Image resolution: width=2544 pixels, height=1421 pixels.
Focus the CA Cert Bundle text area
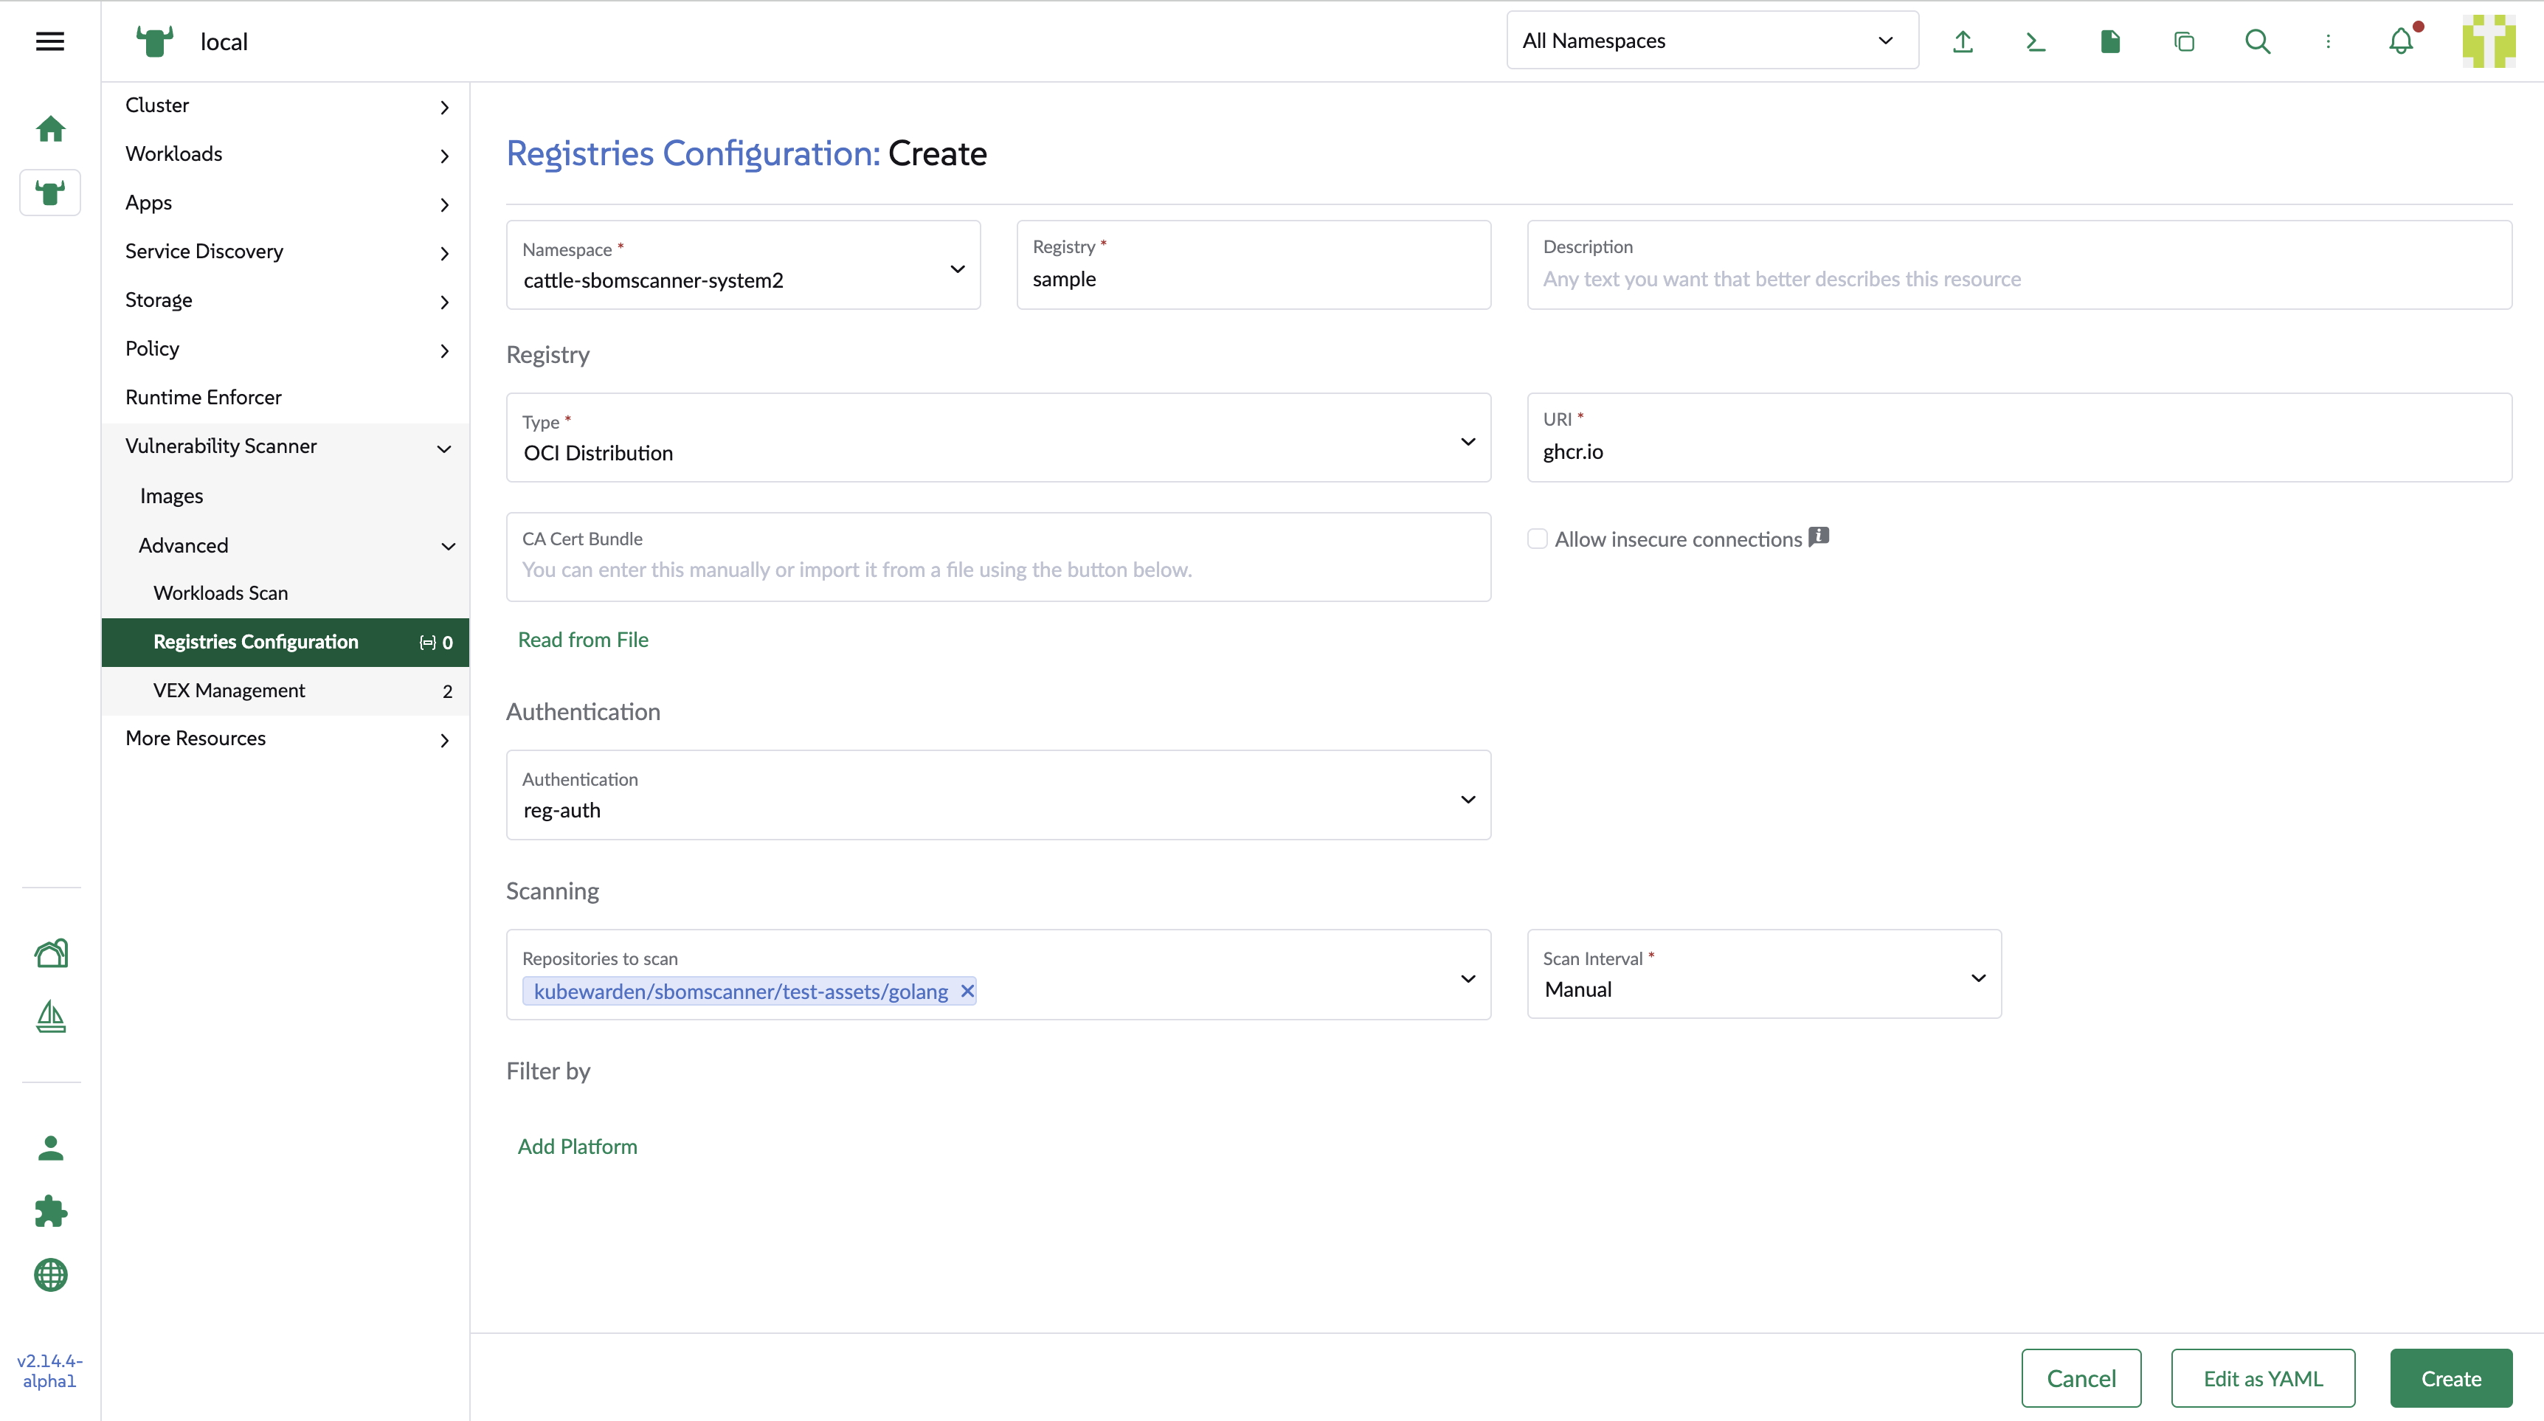coord(998,557)
